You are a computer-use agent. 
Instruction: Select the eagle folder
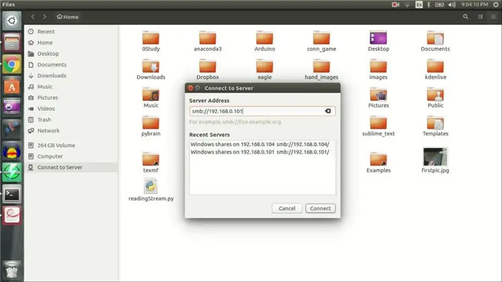click(x=264, y=70)
